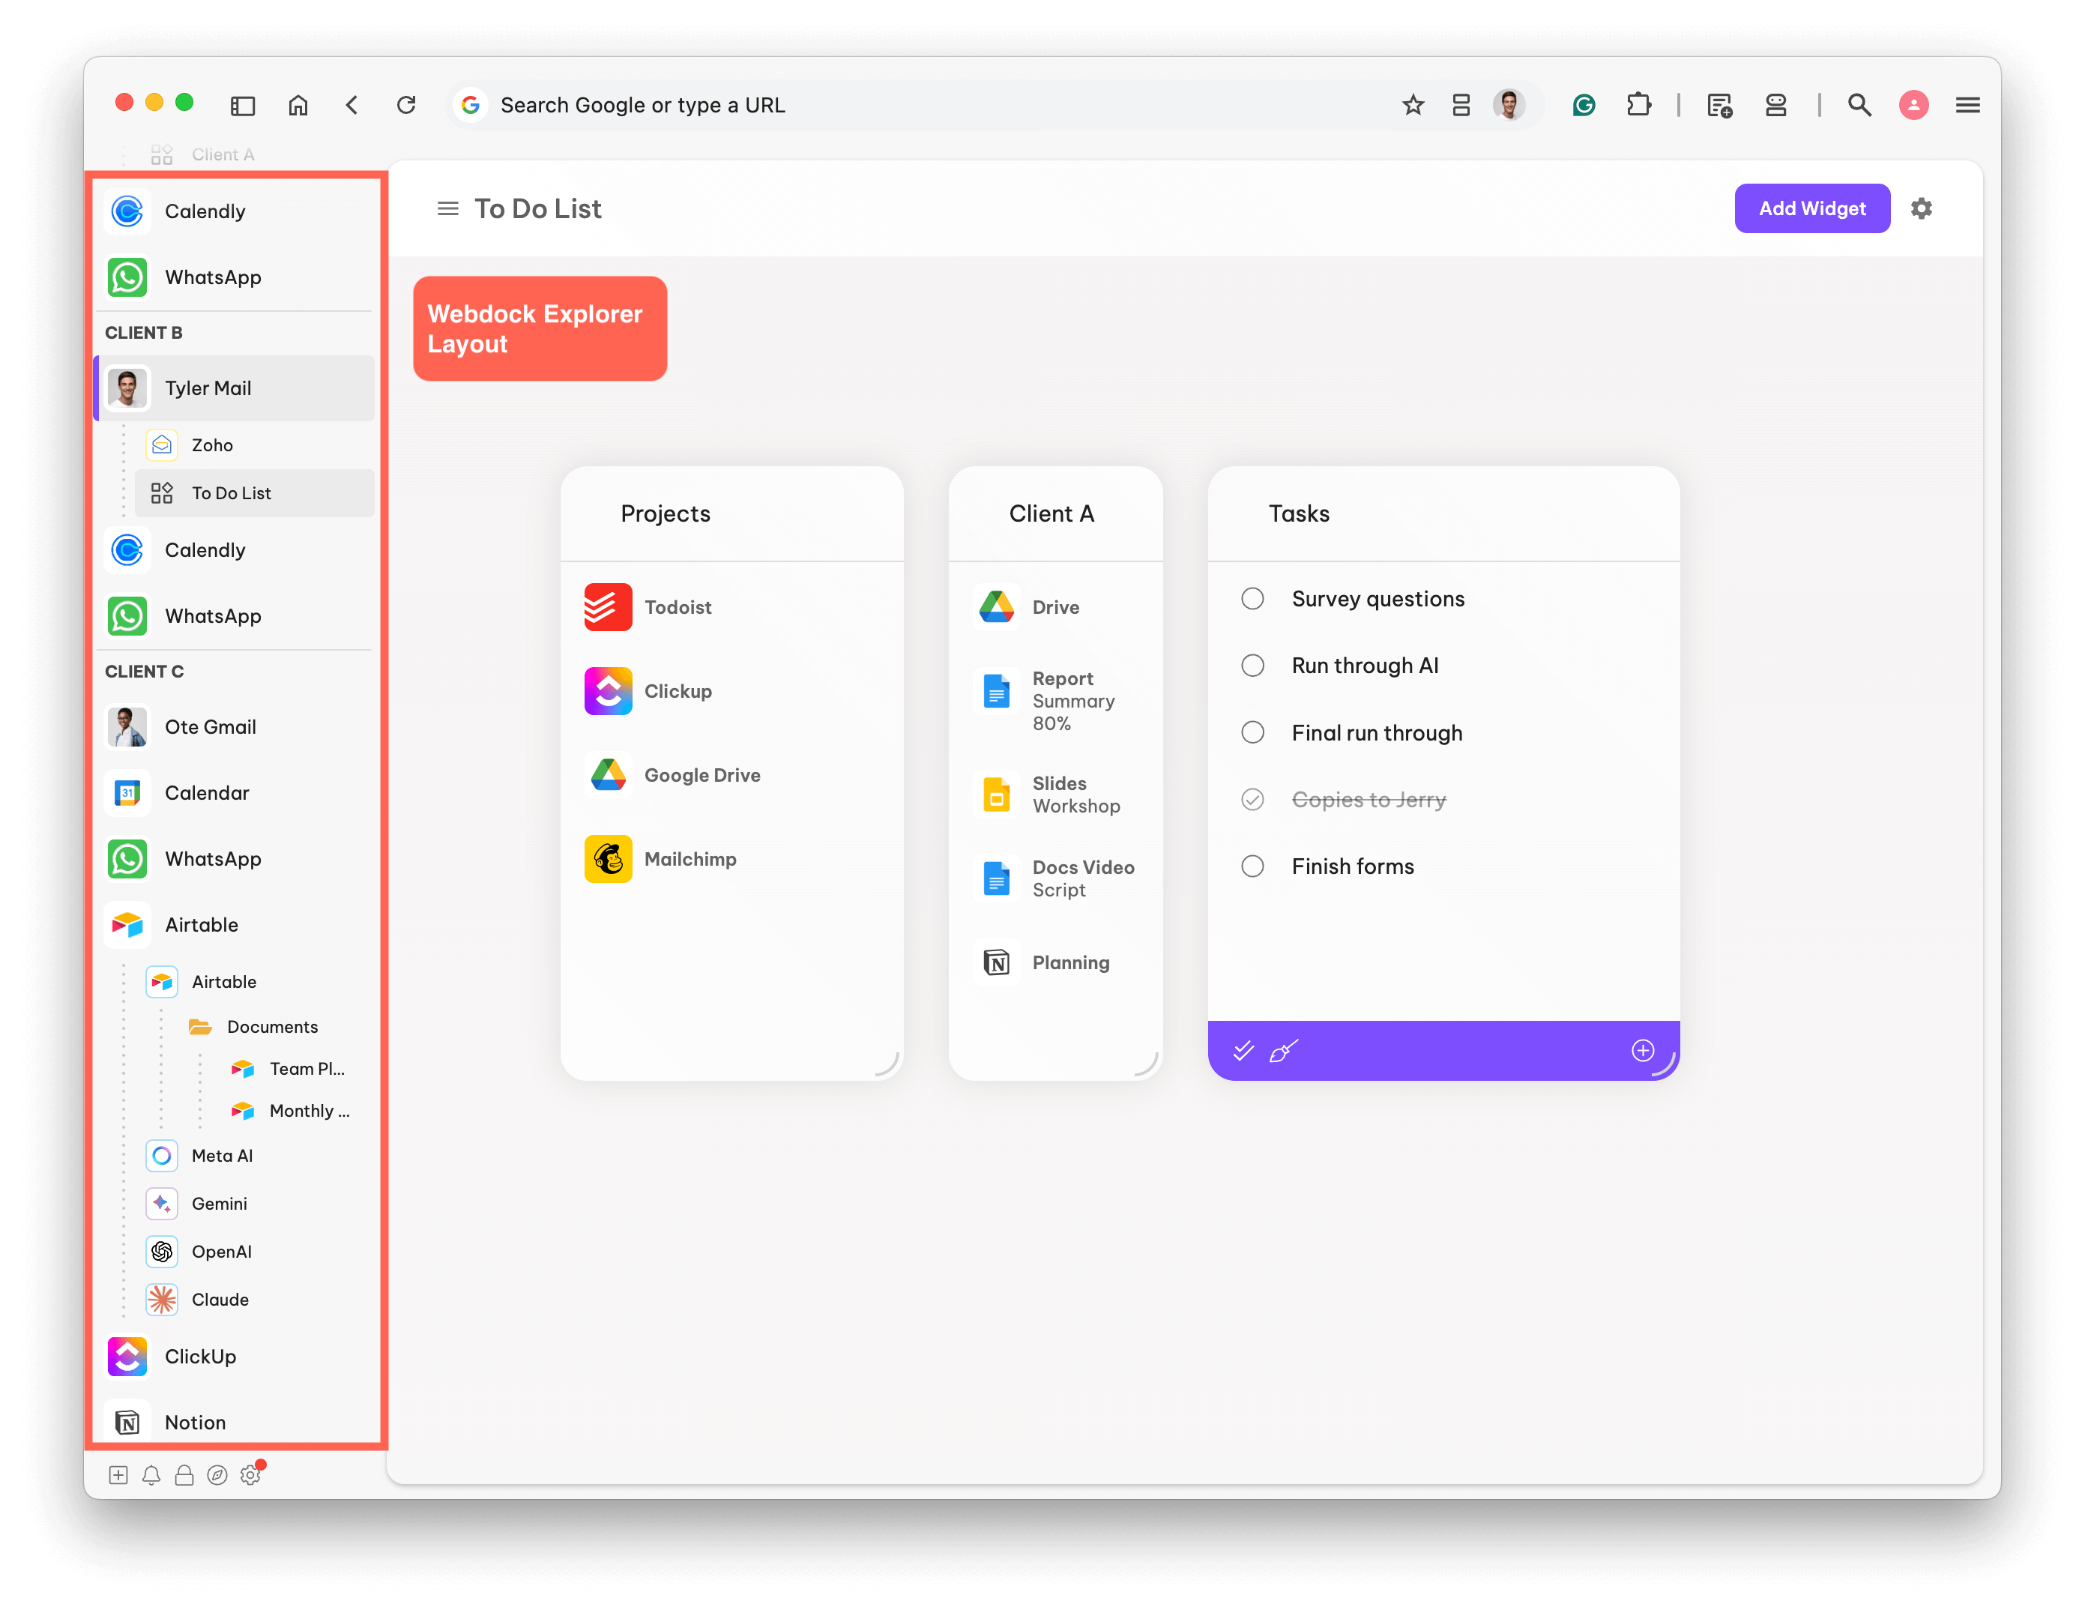Open the extensions puzzle icon
Viewport: 2085px width, 1610px height.
[1638, 104]
